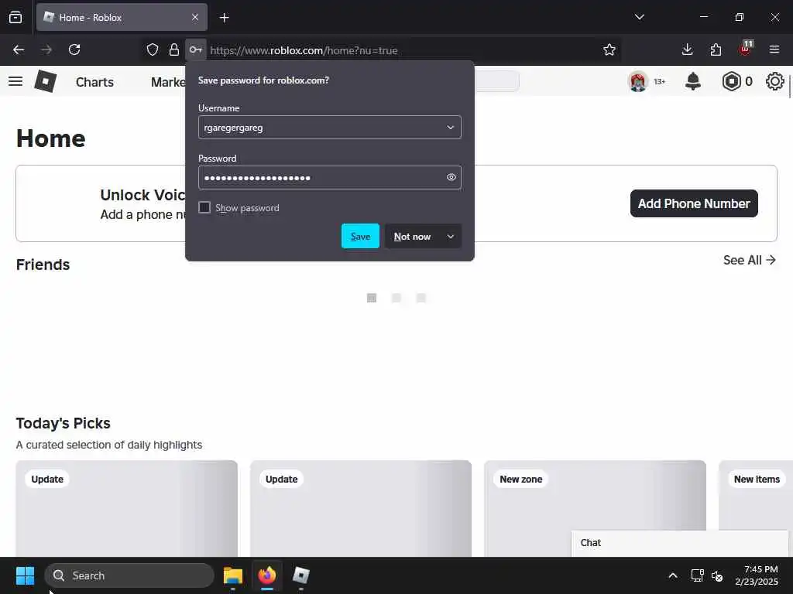Open Roblox notifications bell
793x594 pixels.
coord(693,80)
